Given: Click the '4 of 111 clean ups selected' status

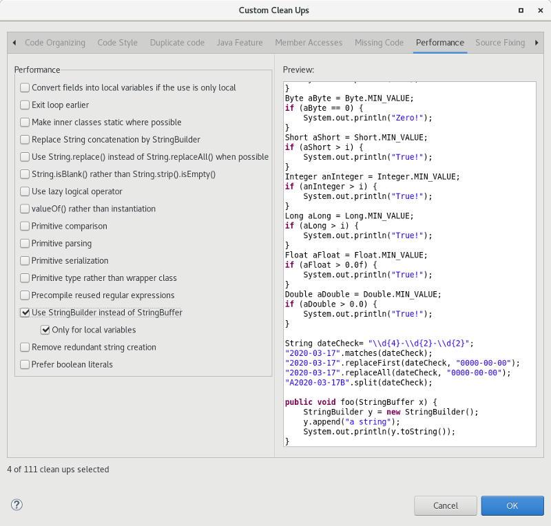Looking at the screenshot, I should 58,470.
